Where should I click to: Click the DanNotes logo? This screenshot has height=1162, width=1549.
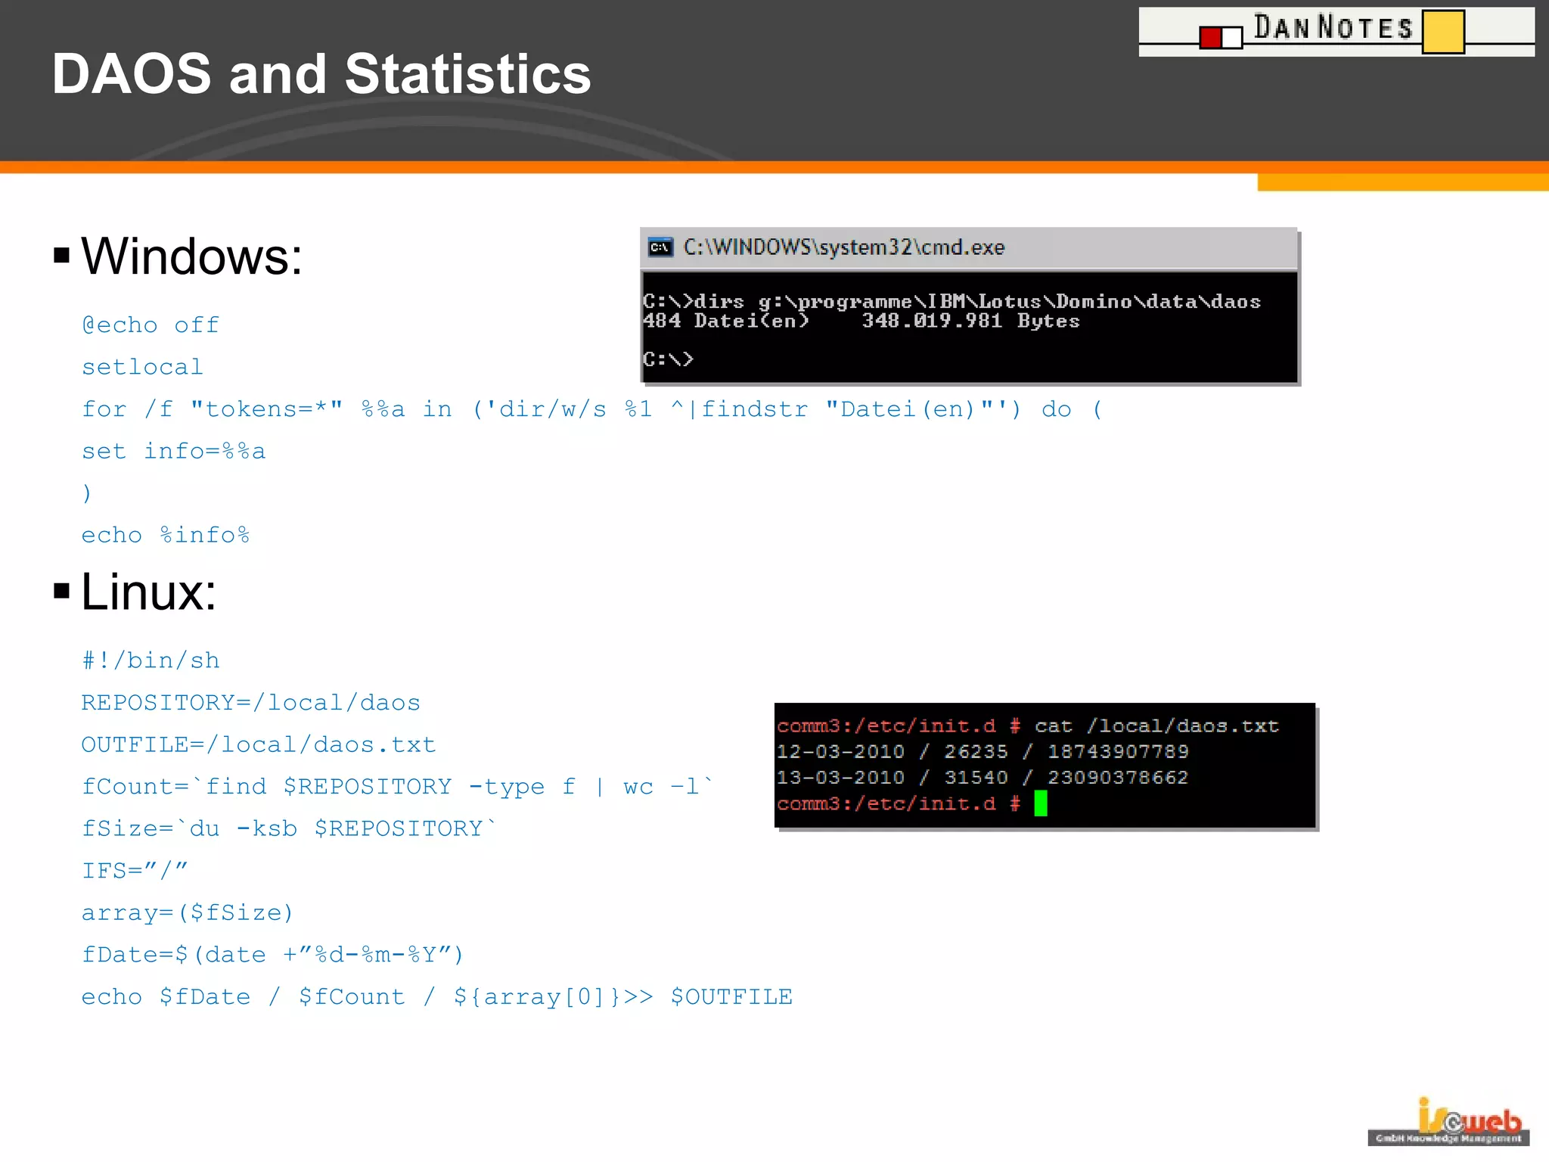(x=1336, y=32)
